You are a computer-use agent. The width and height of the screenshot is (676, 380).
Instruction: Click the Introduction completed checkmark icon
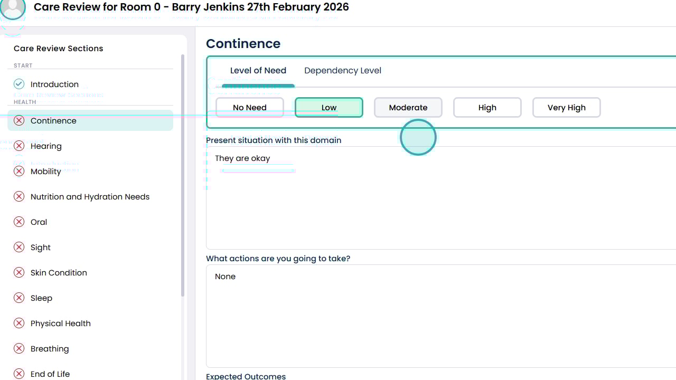click(x=19, y=84)
